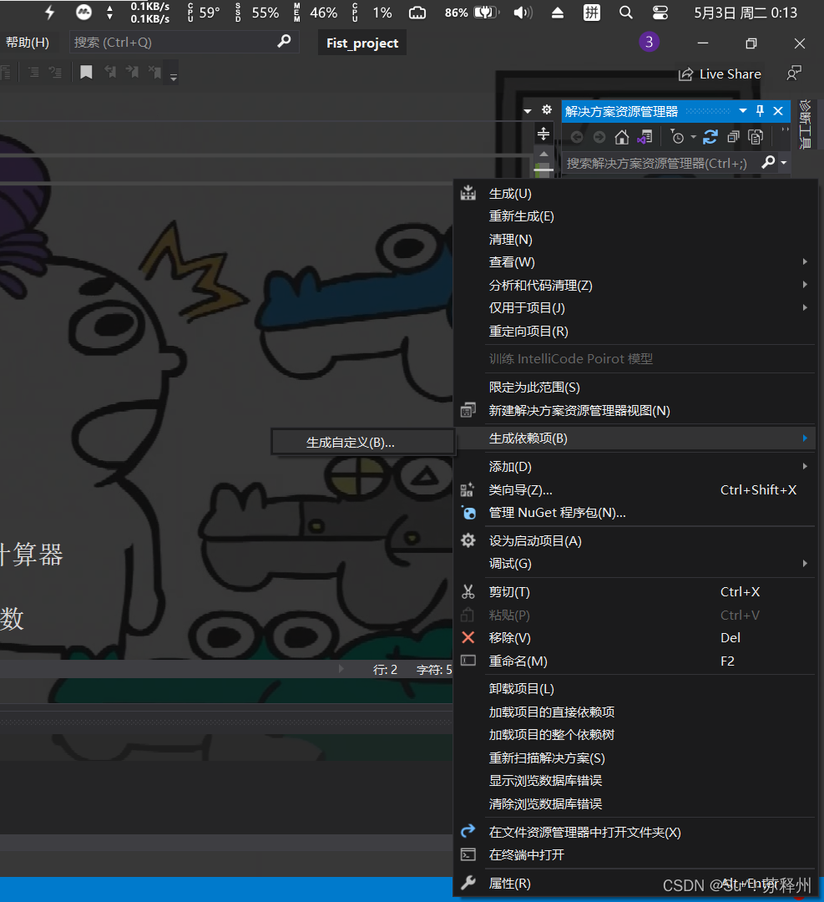This screenshot has width=824, height=902.
Task: Click the back arrow in Solution Explorer
Action: tap(577, 137)
